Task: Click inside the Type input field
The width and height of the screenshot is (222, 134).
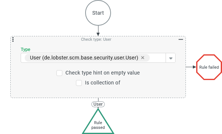Action: pos(157,58)
